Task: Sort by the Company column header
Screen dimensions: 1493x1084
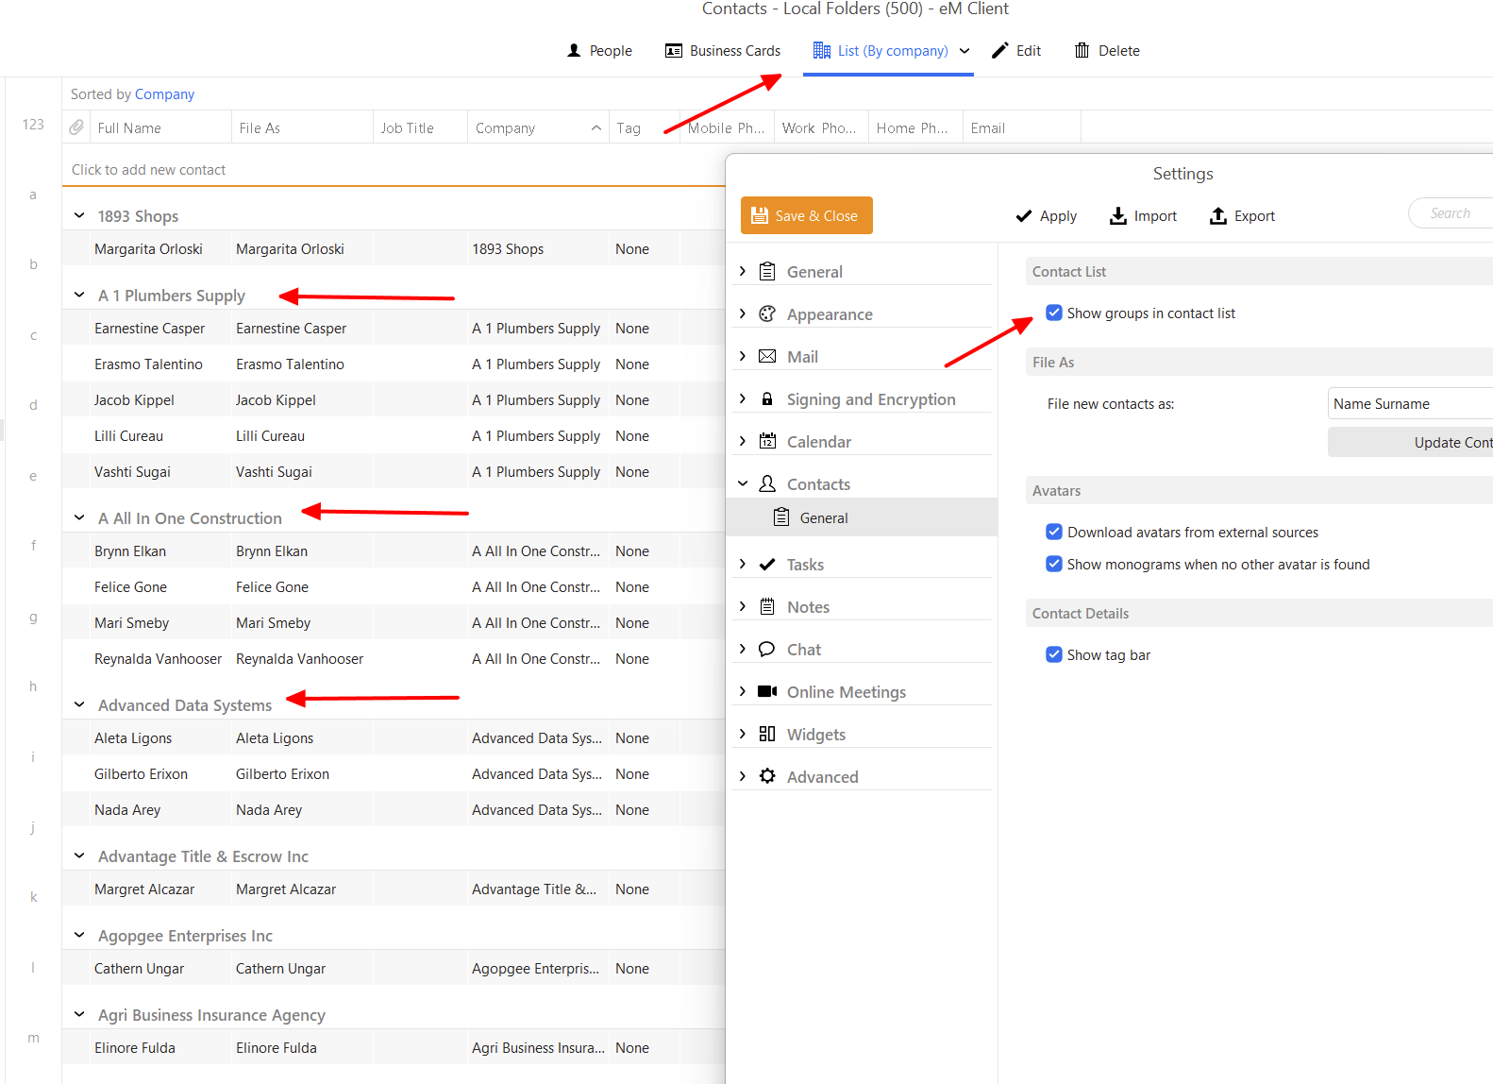Action: click(538, 127)
